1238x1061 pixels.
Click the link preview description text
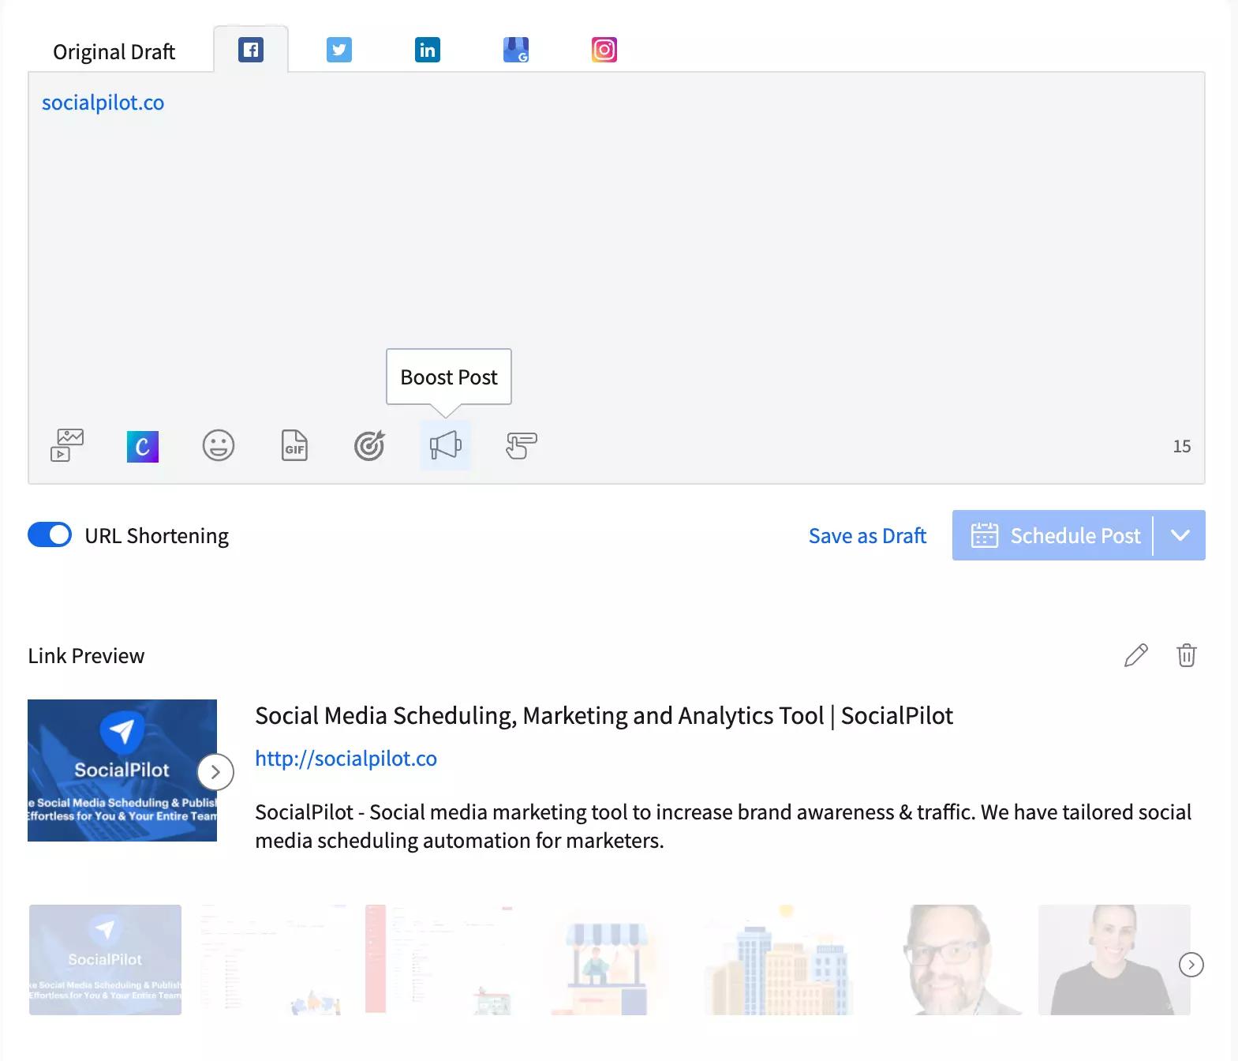point(723,827)
